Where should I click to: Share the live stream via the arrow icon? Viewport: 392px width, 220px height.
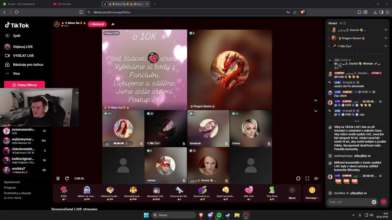click(x=113, y=24)
